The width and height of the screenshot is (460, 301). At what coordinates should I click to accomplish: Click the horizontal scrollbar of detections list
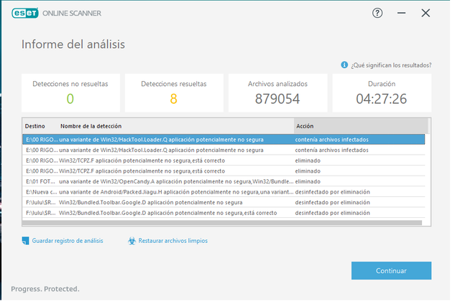pos(222,223)
